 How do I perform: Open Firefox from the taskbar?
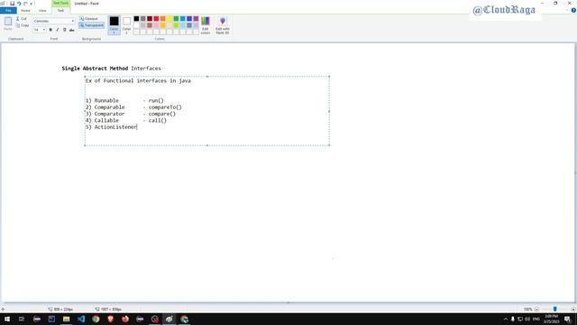point(125,319)
